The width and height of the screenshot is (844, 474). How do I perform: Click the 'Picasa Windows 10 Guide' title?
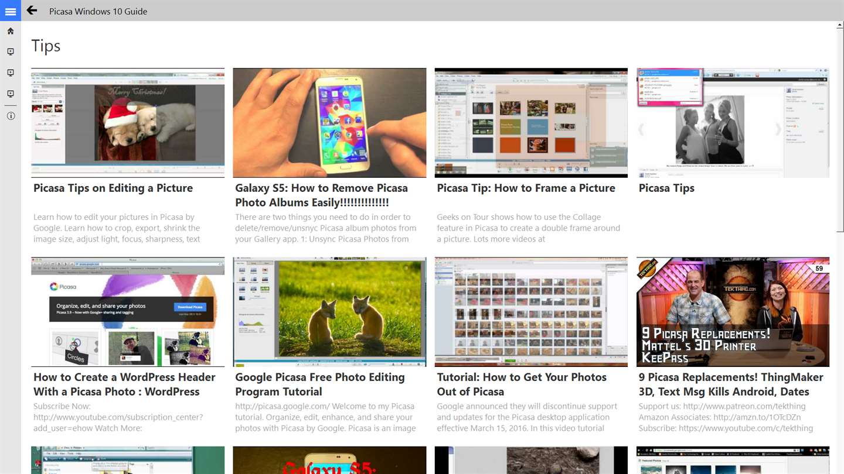[98, 11]
